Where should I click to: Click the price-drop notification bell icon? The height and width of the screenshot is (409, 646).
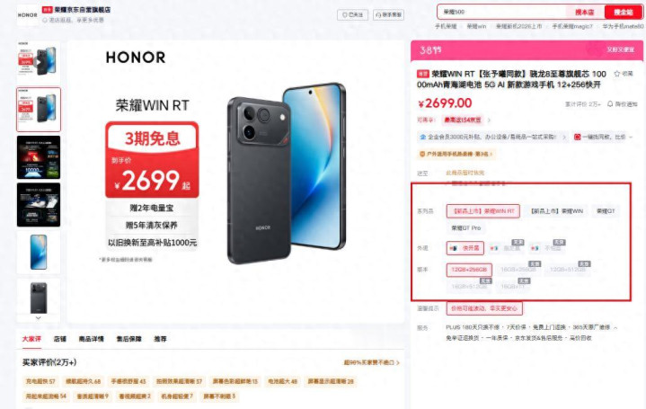pos(610,104)
